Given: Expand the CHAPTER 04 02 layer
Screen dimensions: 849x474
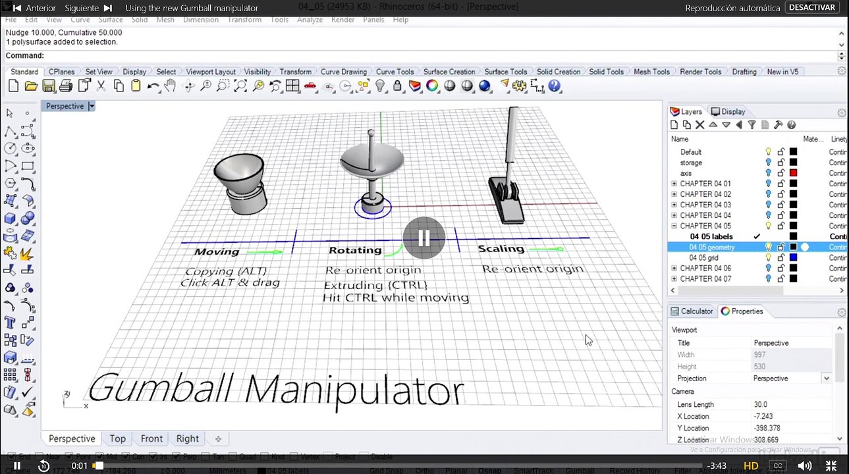Looking at the screenshot, I should point(674,194).
